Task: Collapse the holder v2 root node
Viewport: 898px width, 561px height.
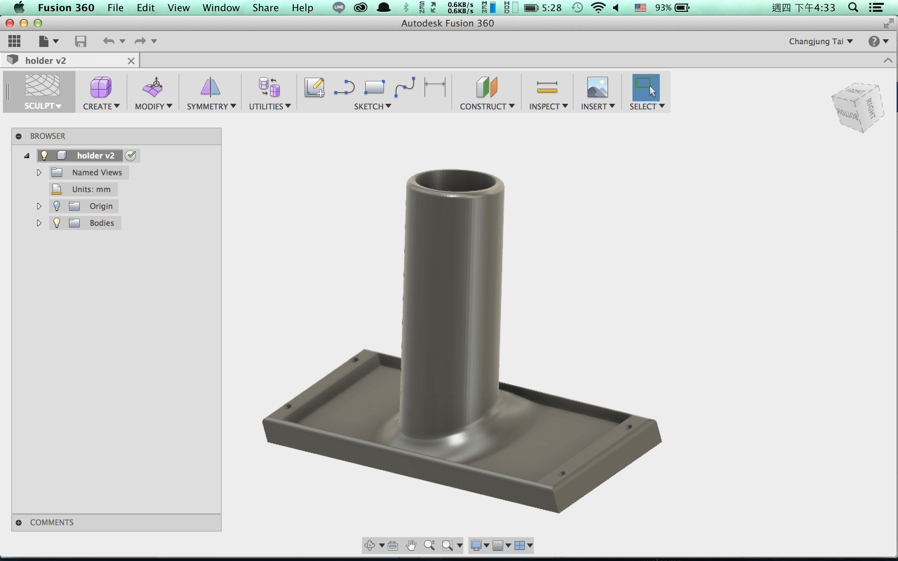Action: [x=27, y=156]
